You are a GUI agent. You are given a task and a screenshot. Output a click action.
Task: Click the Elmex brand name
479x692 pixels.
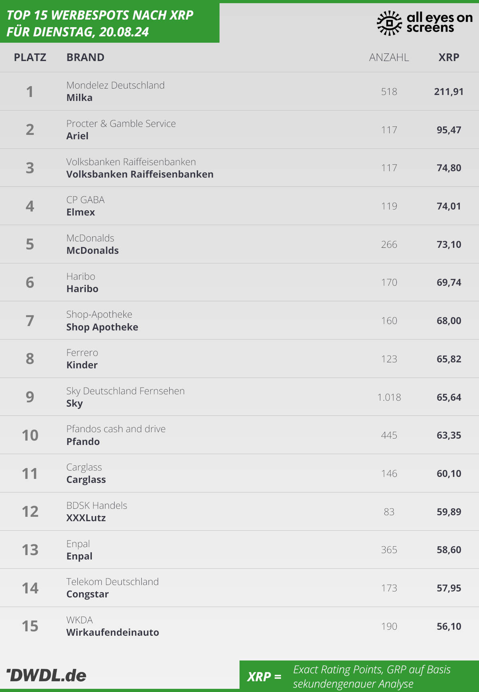[x=81, y=212]
